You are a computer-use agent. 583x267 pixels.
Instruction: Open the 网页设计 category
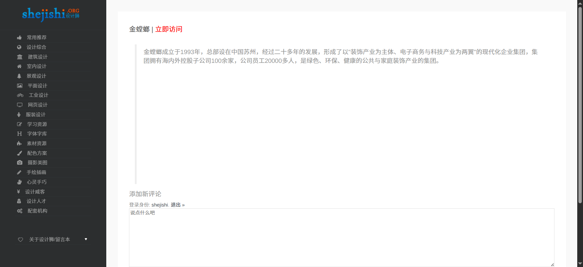pos(38,105)
